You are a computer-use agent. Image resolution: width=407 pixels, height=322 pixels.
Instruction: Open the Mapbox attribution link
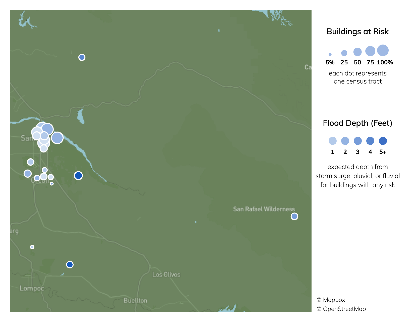coord(331,300)
